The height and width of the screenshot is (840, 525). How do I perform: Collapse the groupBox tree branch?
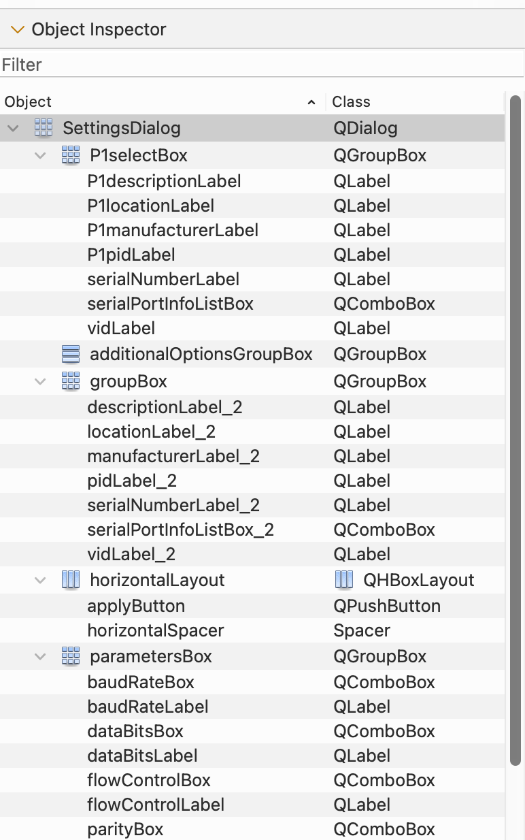(39, 381)
